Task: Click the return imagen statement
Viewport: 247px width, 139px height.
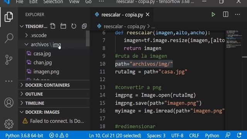Action: [142, 48]
